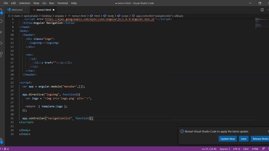Click 'template:logo' on line 28
269x151 pixels.
click(52, 106)
